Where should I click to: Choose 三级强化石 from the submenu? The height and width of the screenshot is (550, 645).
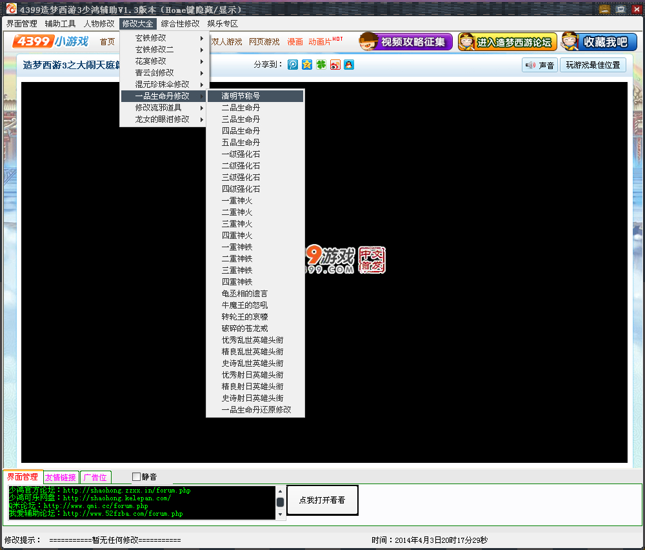255,178
